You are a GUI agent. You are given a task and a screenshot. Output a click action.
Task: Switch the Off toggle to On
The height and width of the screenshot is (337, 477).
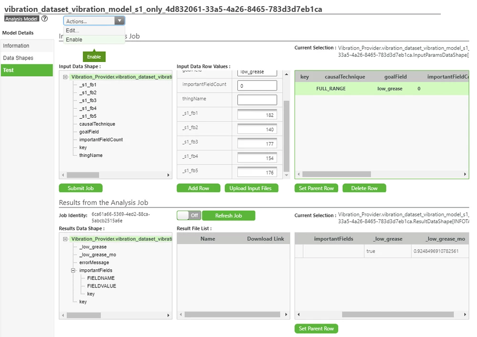pos(188,215)
